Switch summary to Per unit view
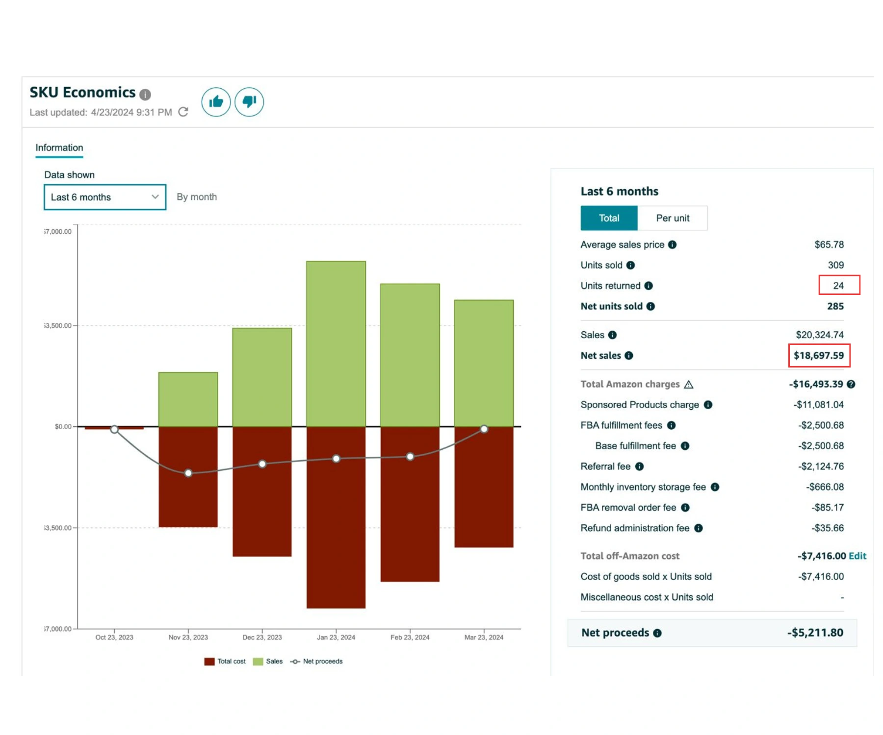 click(673, 218)
